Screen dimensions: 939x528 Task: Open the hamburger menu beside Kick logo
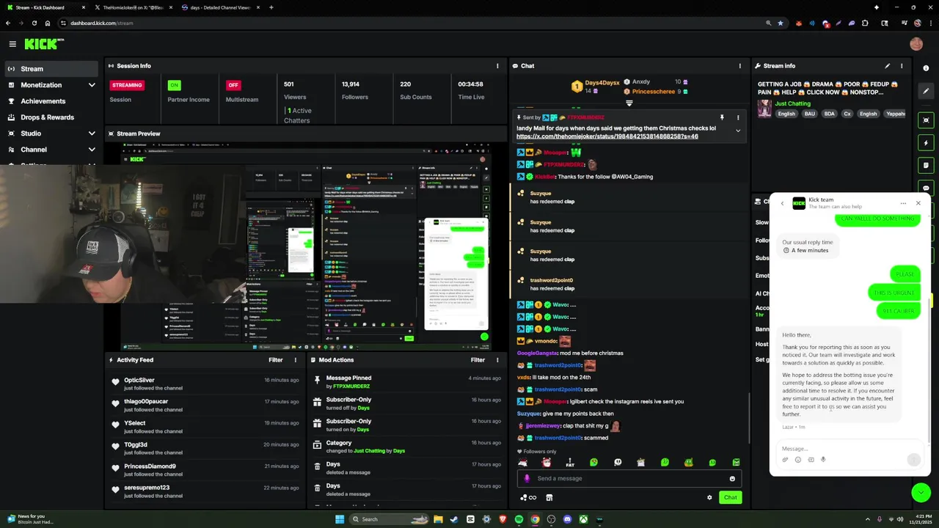pos(12,44)
